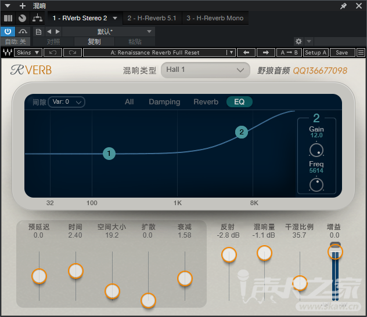Click the 扩散 diffusion slider handle
The height and width of the screenshot is (317, 367).
click(148, 300)
